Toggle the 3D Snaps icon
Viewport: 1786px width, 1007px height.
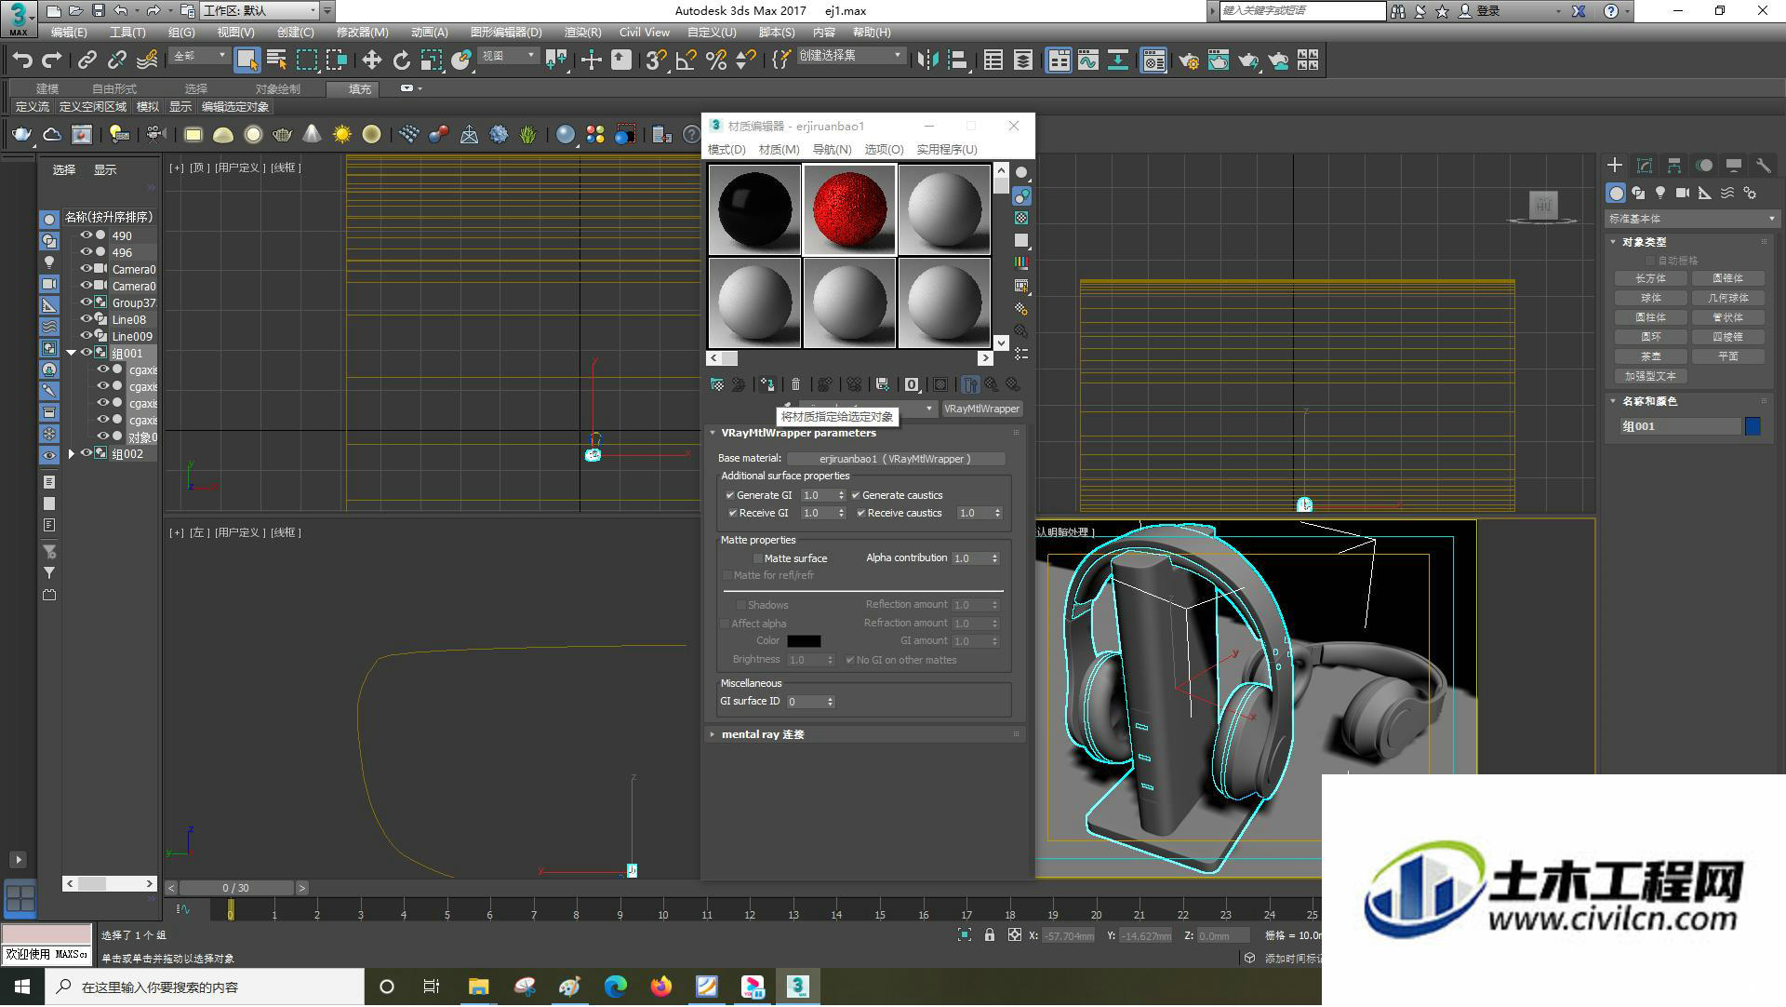656,60
